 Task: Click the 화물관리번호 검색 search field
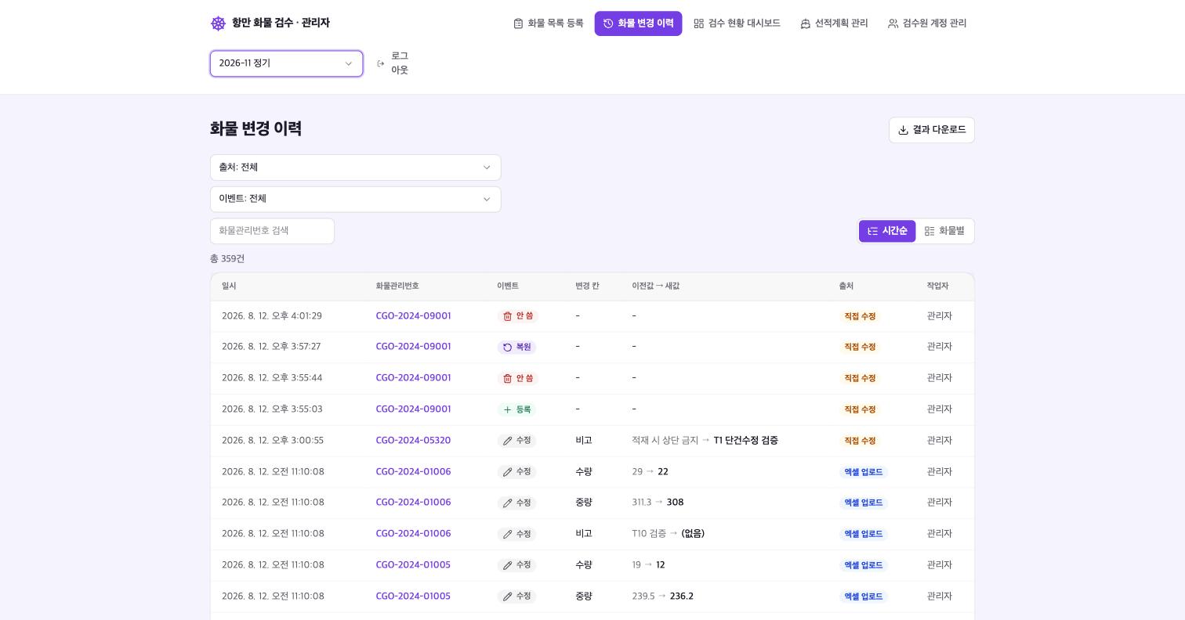(272, 231)
